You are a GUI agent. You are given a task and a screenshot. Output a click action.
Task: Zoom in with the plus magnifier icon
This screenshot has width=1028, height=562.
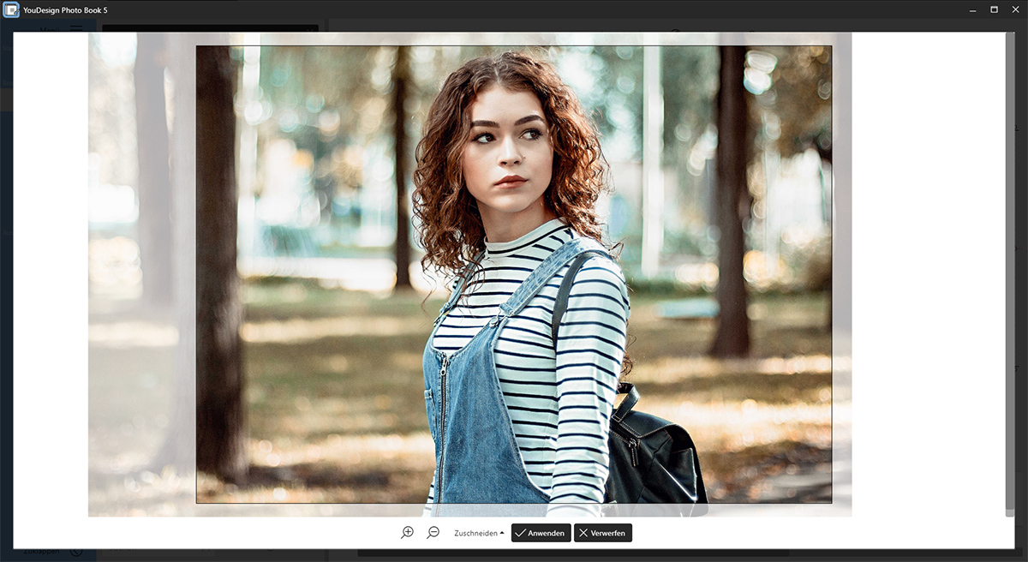[x=407, y=533]
